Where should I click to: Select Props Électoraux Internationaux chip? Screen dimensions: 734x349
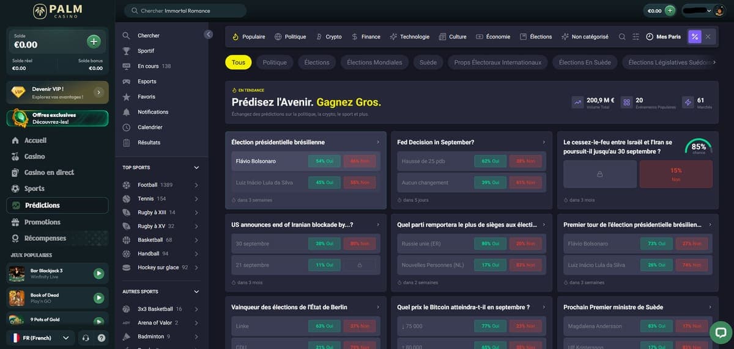497,62
